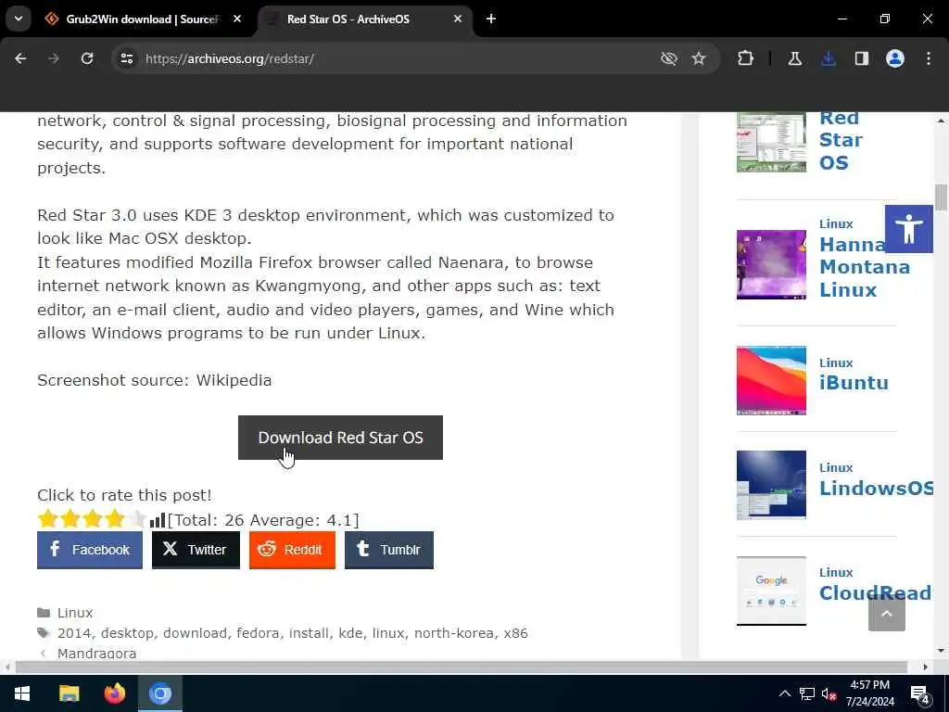Viewport: 949px width, 712px height.
Task: Open the 2014 tag link
Action: coord(74,633)
